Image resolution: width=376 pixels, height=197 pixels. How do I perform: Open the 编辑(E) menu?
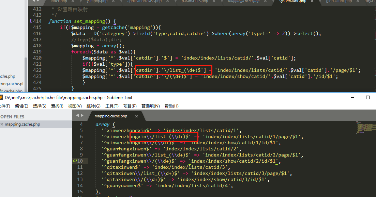[x=21, y=106]
